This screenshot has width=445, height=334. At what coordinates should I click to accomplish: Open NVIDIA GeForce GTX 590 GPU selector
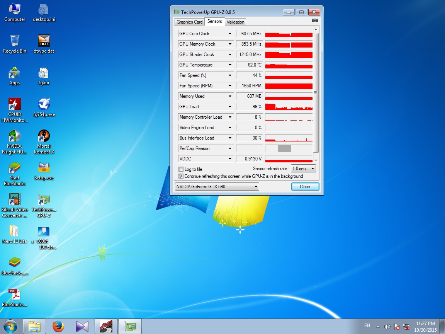217,187
